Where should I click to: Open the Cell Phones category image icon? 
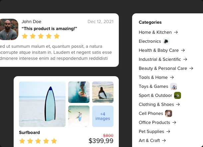point(169,114)
